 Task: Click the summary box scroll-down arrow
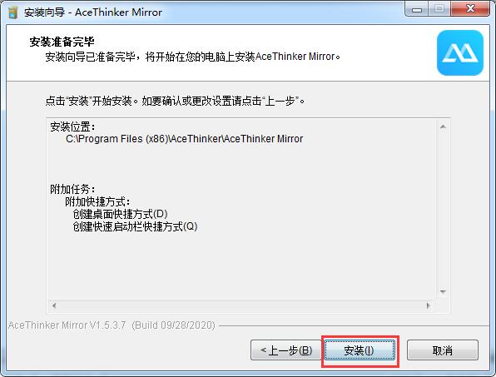click(x=443, y=291)
